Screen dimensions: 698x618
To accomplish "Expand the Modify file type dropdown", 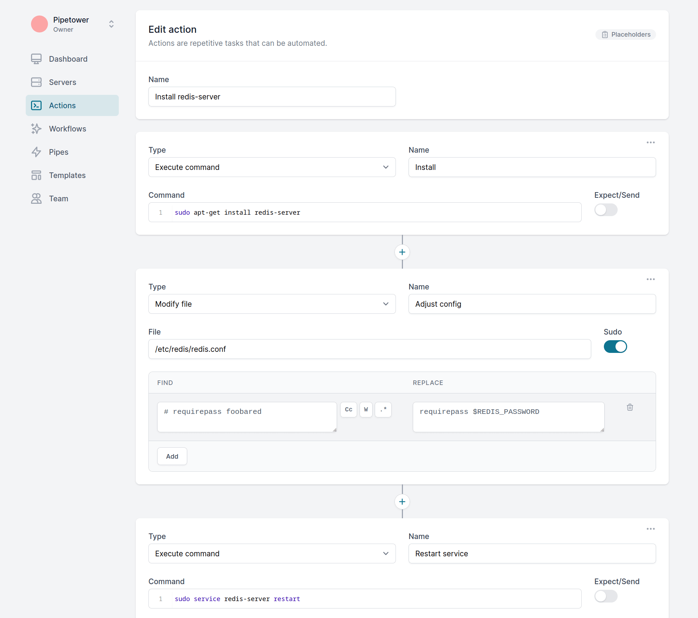I will tap(272, 304).
